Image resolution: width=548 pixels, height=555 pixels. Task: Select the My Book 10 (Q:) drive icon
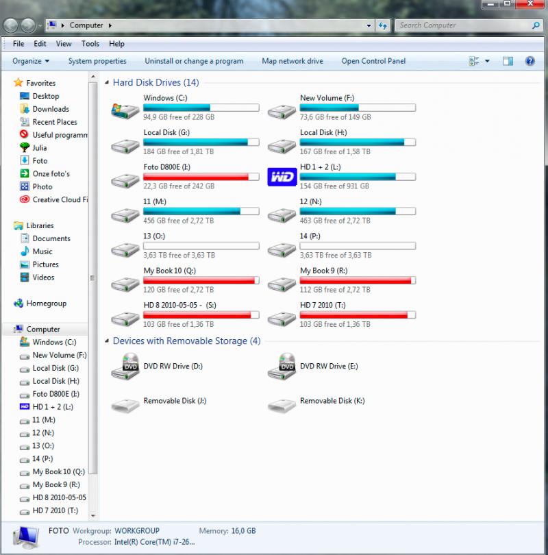[125, 284]
